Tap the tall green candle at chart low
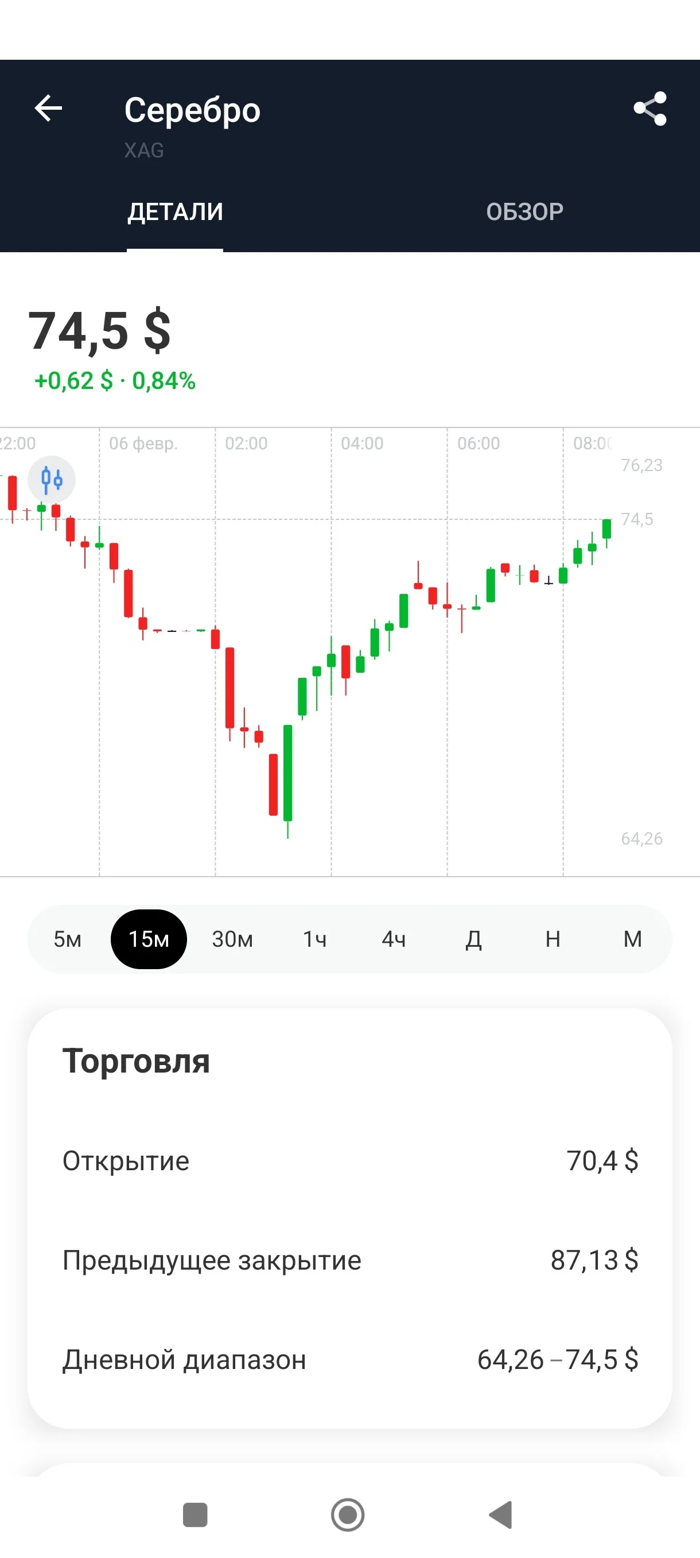 287,774
